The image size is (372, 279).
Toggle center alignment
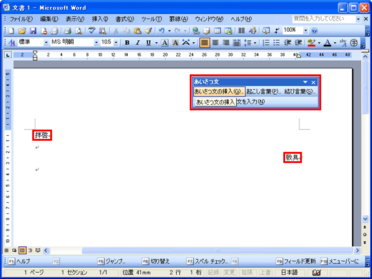[215, 43]
